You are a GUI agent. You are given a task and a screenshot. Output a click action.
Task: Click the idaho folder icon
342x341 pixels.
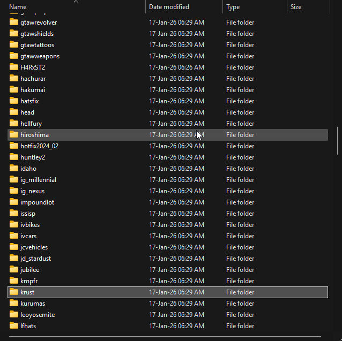[14, 168]
